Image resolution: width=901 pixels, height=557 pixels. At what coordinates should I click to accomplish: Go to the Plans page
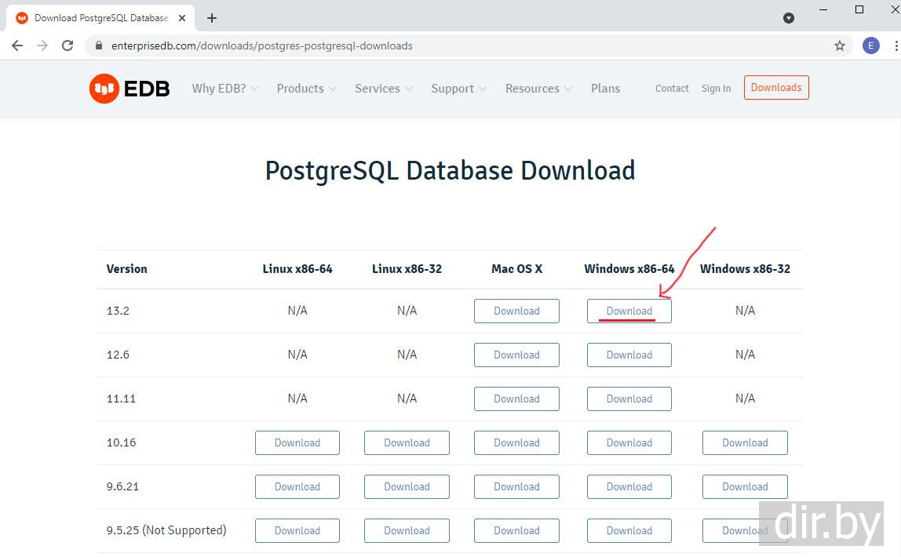[605, 89]
